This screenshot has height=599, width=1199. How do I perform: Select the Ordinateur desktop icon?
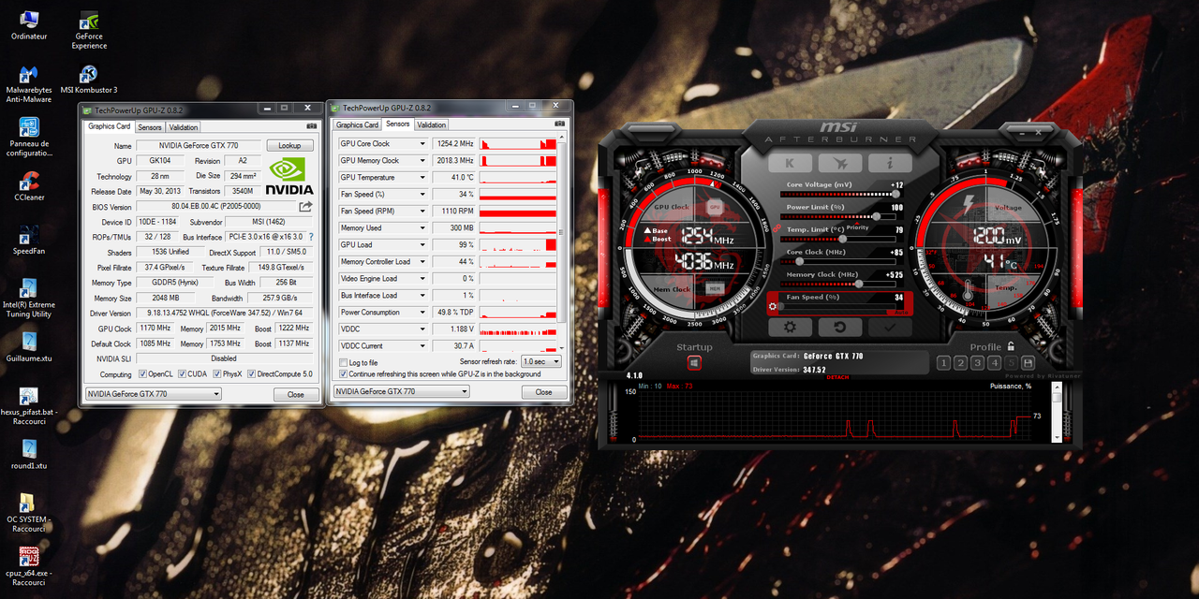point(29,25)
